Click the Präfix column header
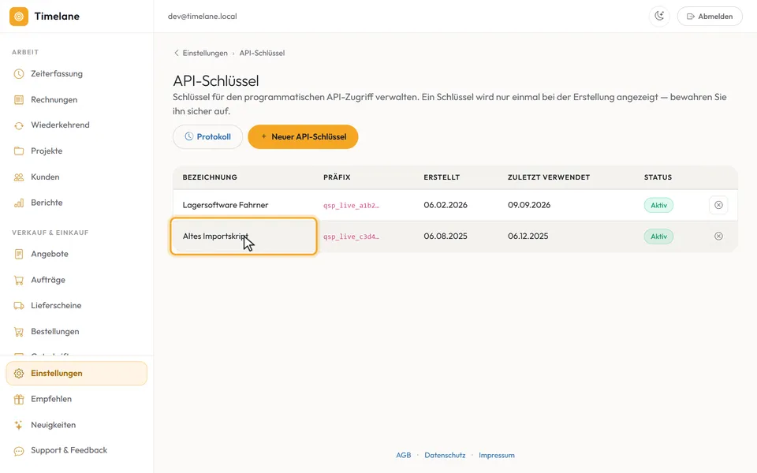The width and height of the screenshot is (757, 473). coord(337,177)
